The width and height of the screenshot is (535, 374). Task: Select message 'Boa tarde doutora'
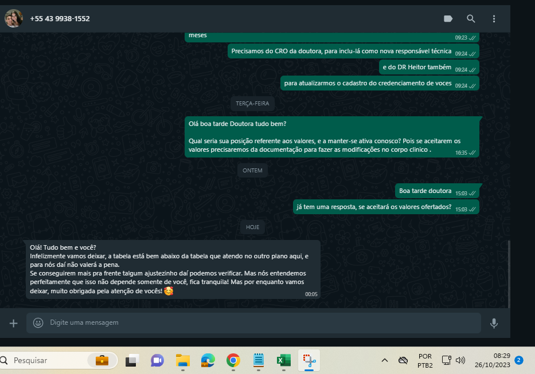[437, 191]
